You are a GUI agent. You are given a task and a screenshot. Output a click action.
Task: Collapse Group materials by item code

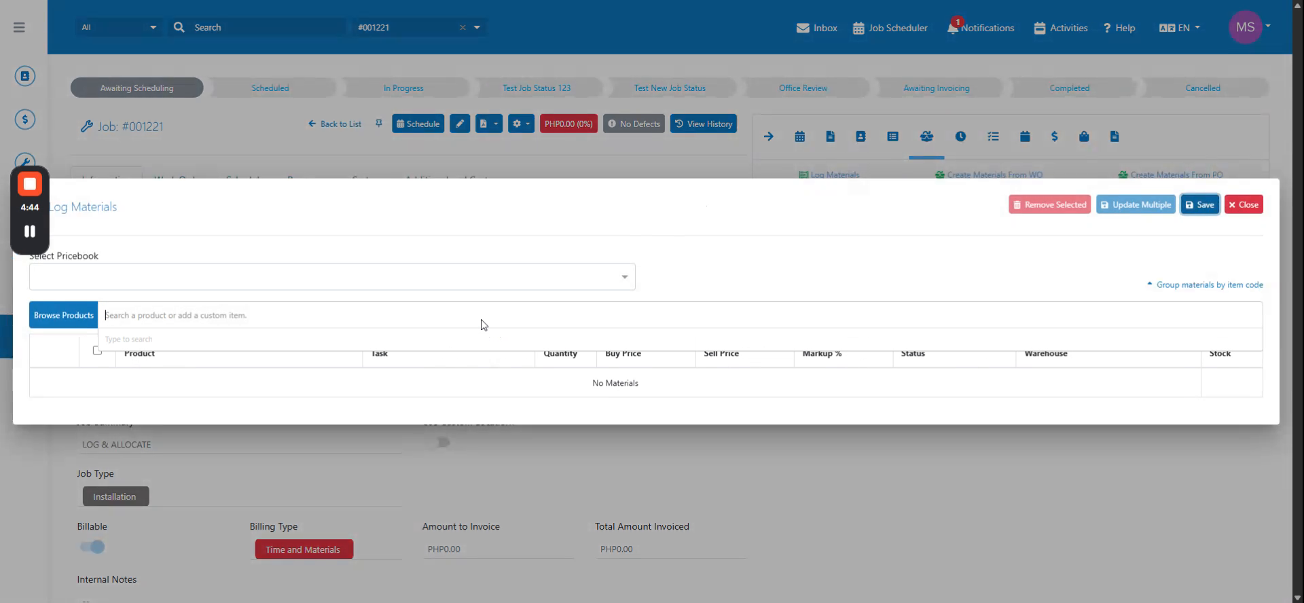click(1205, 285)
